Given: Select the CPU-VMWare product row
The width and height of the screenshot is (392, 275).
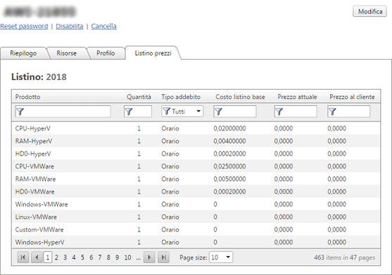Looking at the screenshot, I should (196, 166).
